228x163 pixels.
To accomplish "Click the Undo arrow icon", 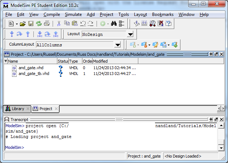I will click(83, 24).
